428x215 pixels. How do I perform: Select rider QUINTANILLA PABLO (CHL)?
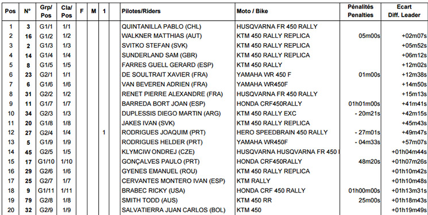tap(161, 26)
